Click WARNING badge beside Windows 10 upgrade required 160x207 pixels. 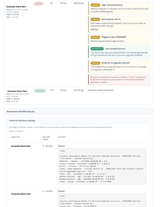pyautogui.click(x=95, y=63)
